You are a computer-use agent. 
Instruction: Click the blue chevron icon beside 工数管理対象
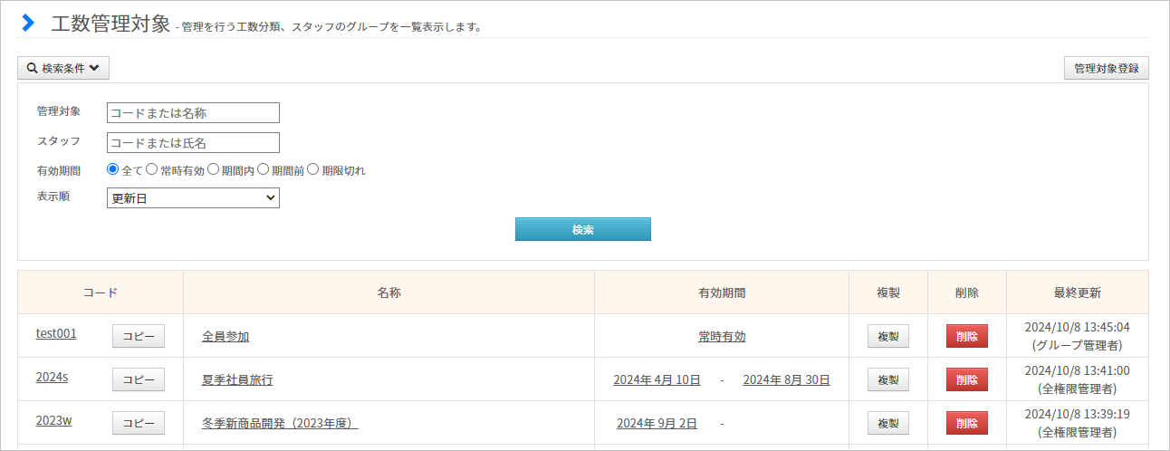tap(28, 24)
